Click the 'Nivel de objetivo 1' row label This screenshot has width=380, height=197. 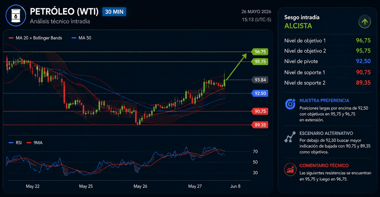[305, 41]
